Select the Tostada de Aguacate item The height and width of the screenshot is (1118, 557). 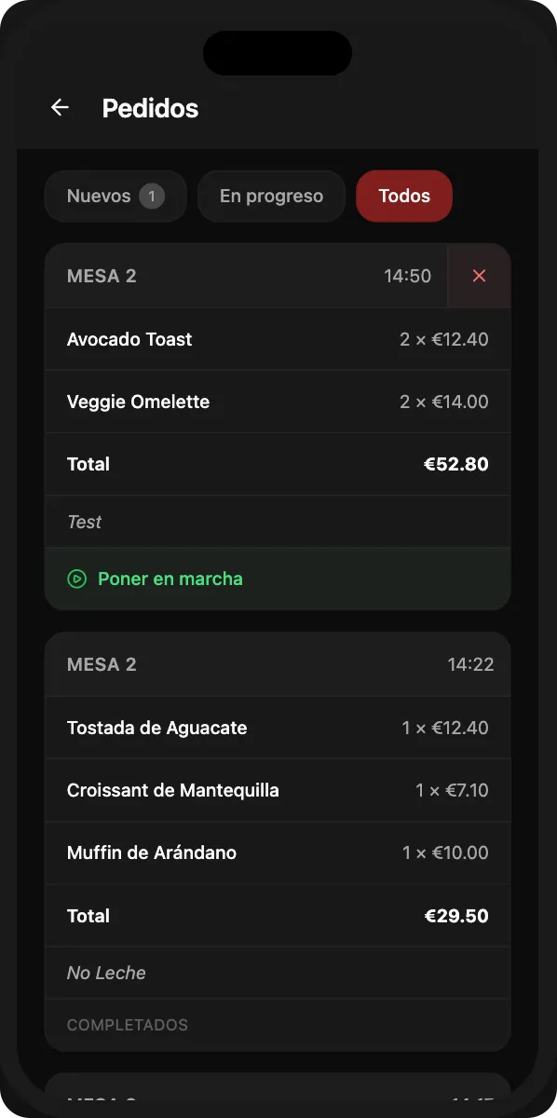coord(278,728)
